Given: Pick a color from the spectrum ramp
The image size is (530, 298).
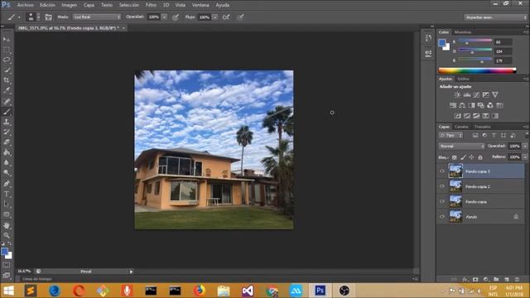Looking at the screenshot, I should 477,70.
